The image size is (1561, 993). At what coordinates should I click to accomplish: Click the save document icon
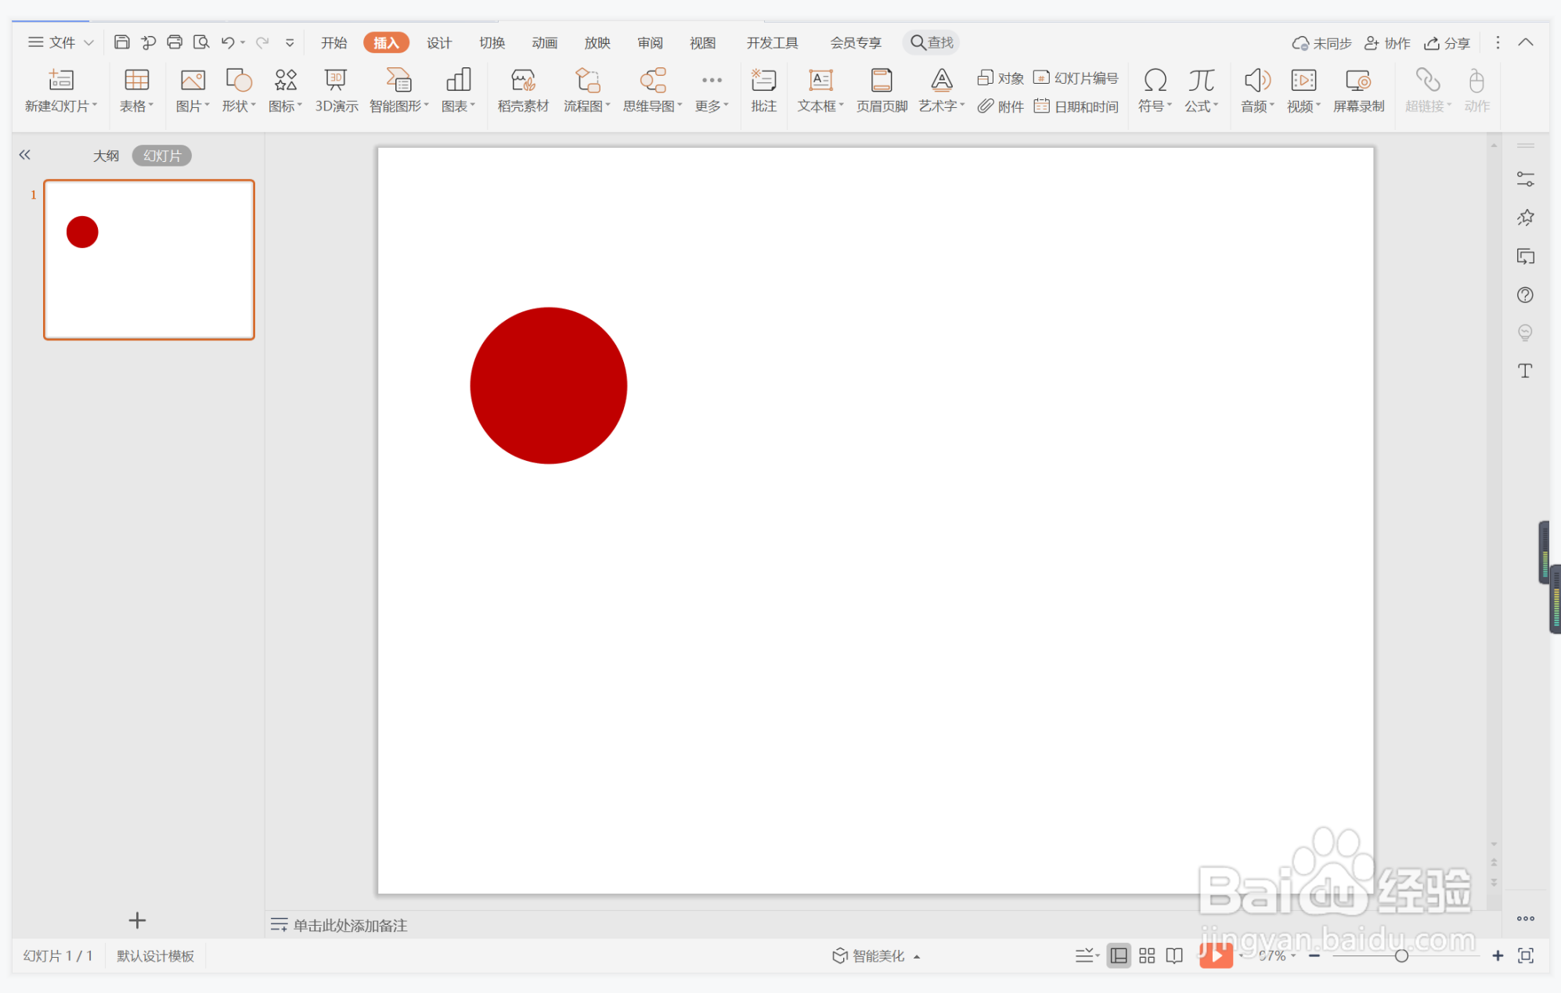[x=121, y=42]
